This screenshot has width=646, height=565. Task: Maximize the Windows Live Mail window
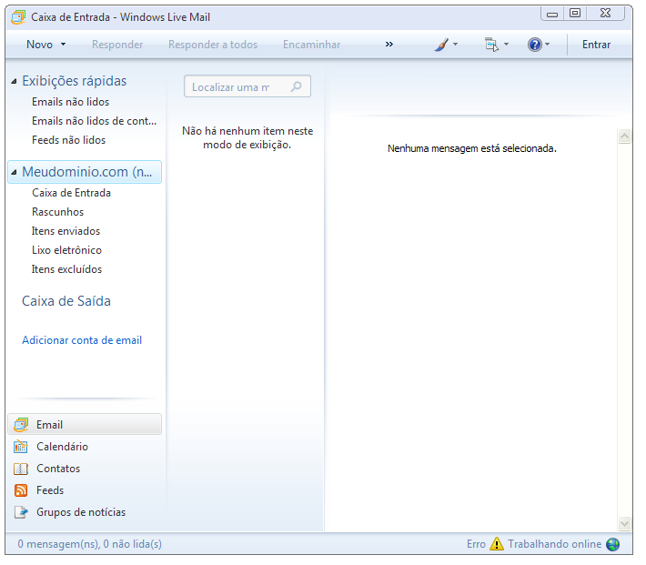pyautogui.click(x=575, y=14)
